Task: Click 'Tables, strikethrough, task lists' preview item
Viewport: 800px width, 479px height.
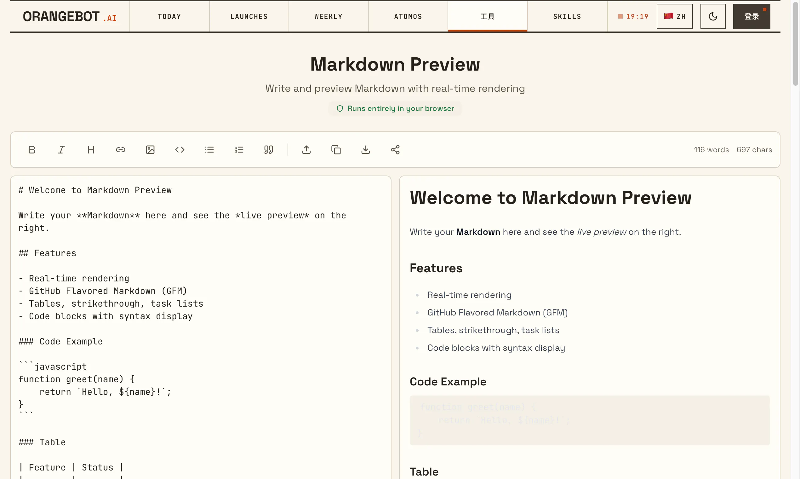Action: pos(493,330)
